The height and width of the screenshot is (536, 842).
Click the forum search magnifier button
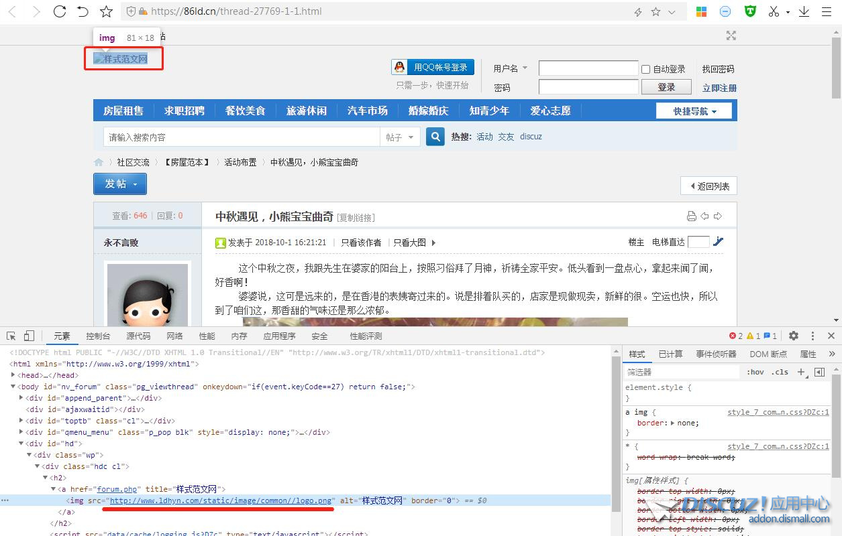(435, 137)
